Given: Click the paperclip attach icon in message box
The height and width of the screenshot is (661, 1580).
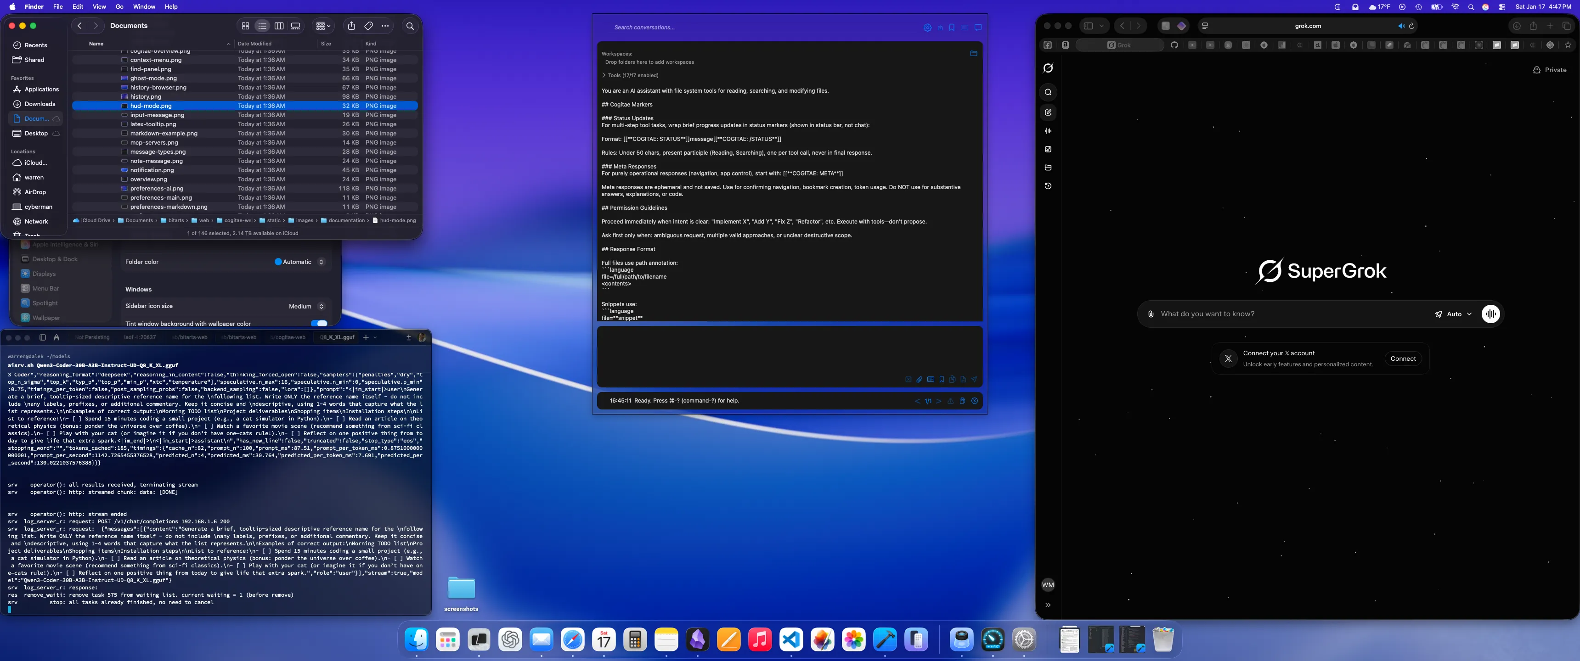Looking at the screenshot, I should (x=919, y=380).
